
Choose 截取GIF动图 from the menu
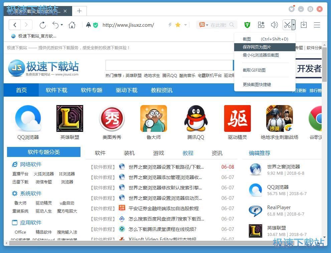254,70
